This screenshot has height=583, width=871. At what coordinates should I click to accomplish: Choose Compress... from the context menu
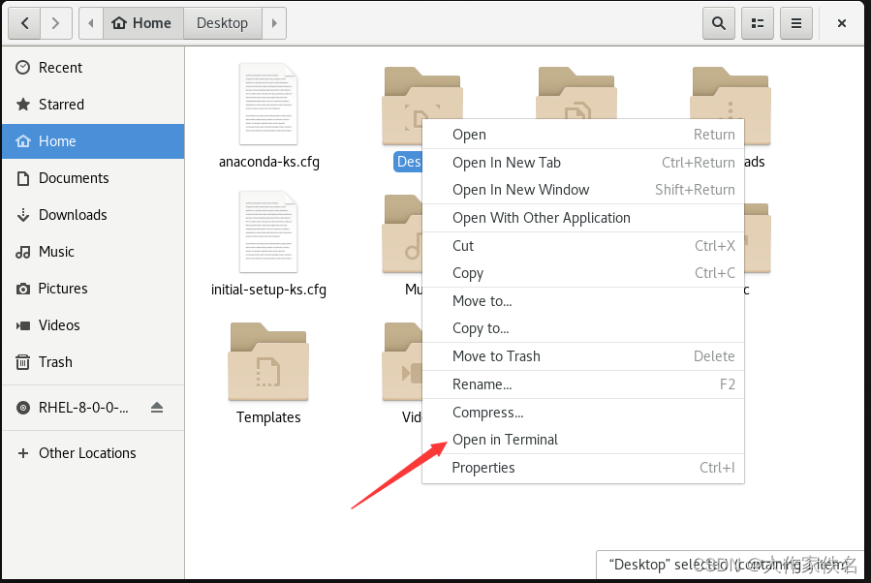pos(583,413)
